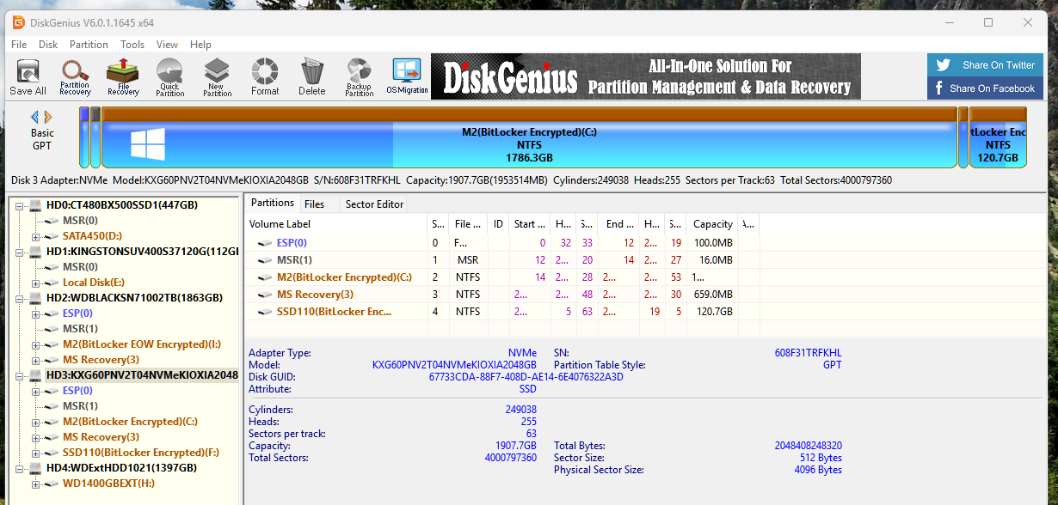
Task: Switch to the Sector Editor tab
Action: pyautogui.click(x=374, y=204)
